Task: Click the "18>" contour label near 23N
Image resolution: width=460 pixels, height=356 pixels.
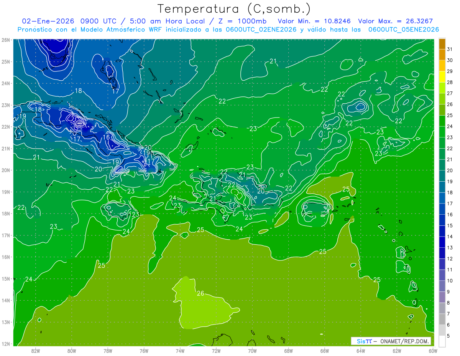Action: [39, 109]
